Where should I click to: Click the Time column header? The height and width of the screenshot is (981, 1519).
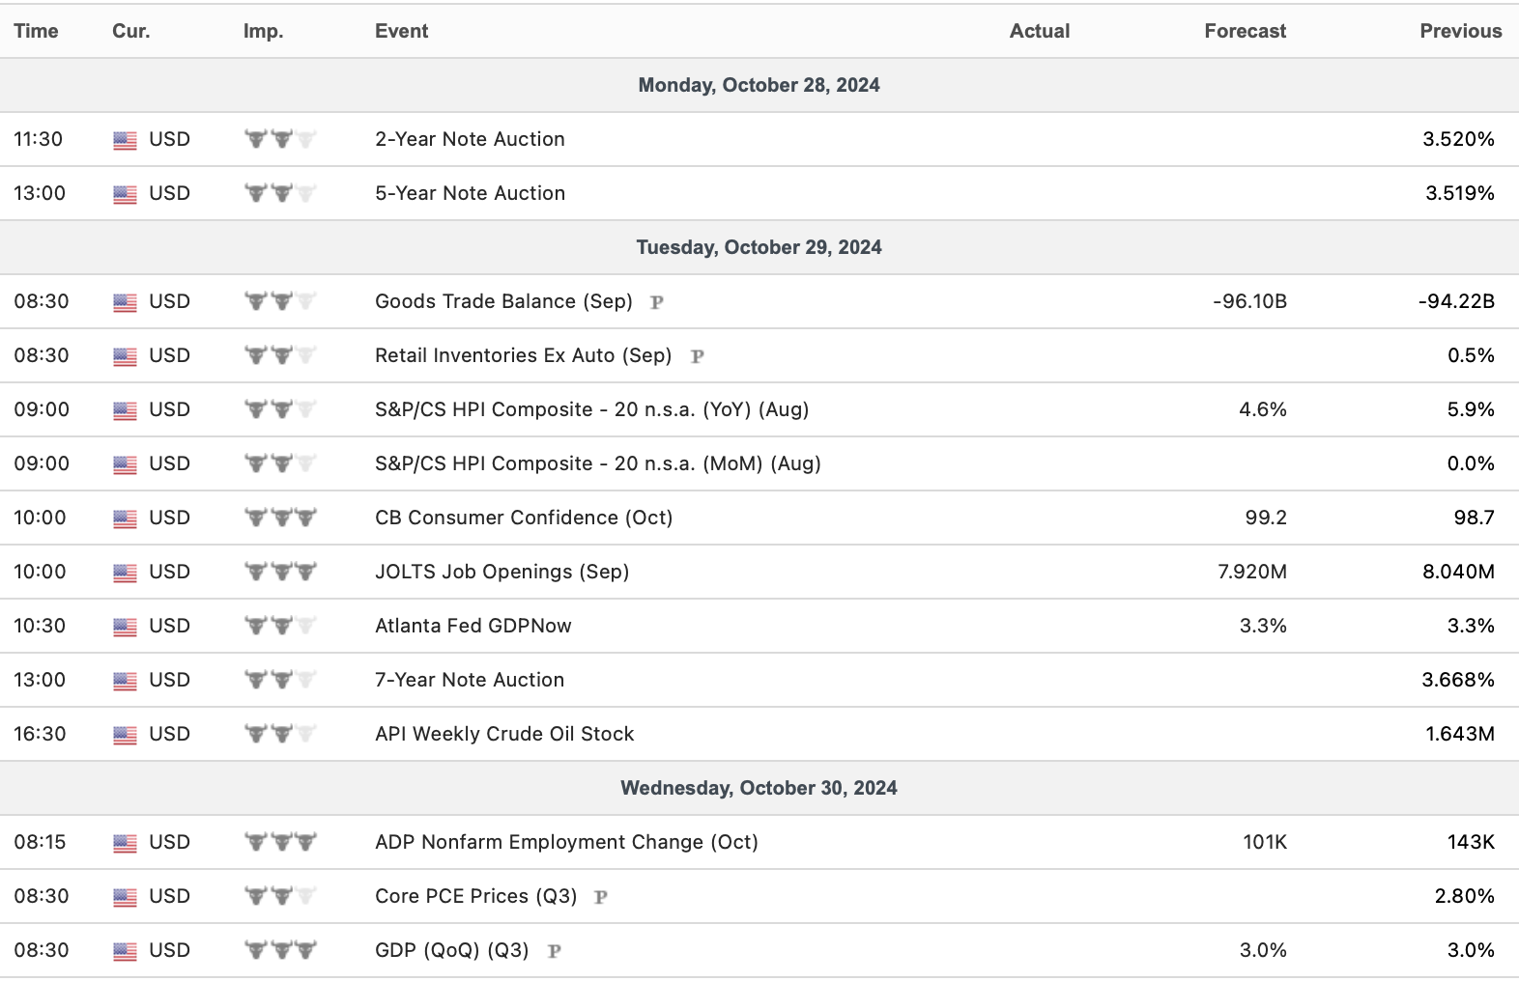point(36,31)
